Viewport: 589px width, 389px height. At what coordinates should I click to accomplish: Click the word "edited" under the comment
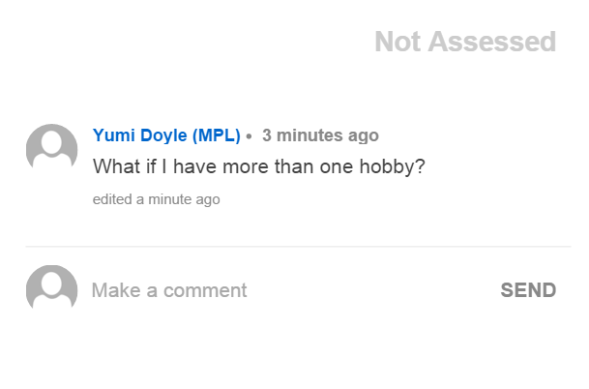111,199
